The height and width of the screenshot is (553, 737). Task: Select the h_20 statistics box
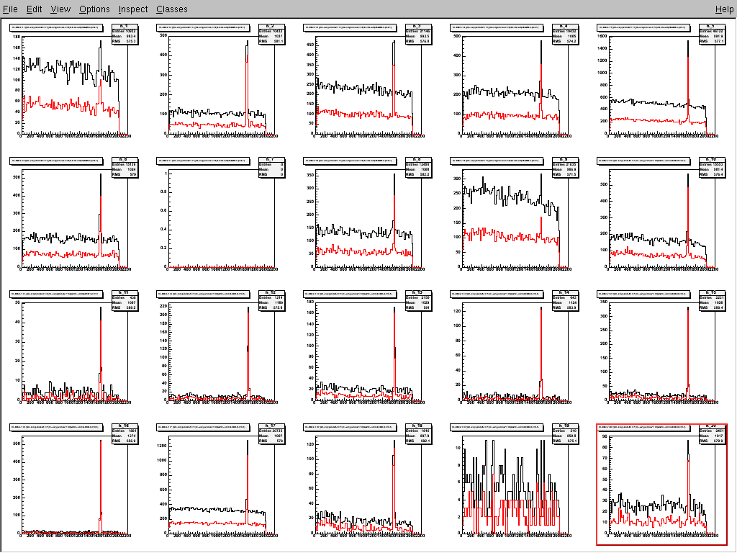[712, 433]
